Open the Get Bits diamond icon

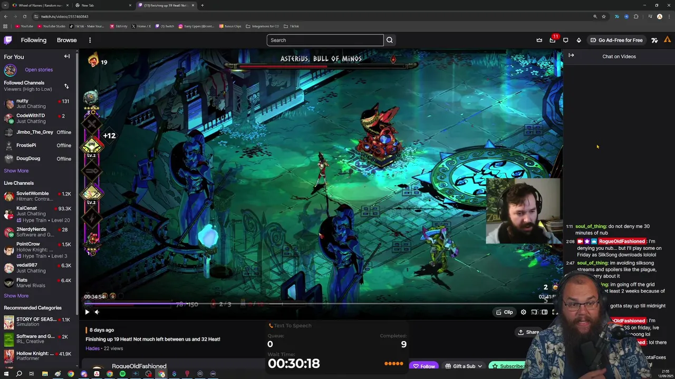pos(578,40)
